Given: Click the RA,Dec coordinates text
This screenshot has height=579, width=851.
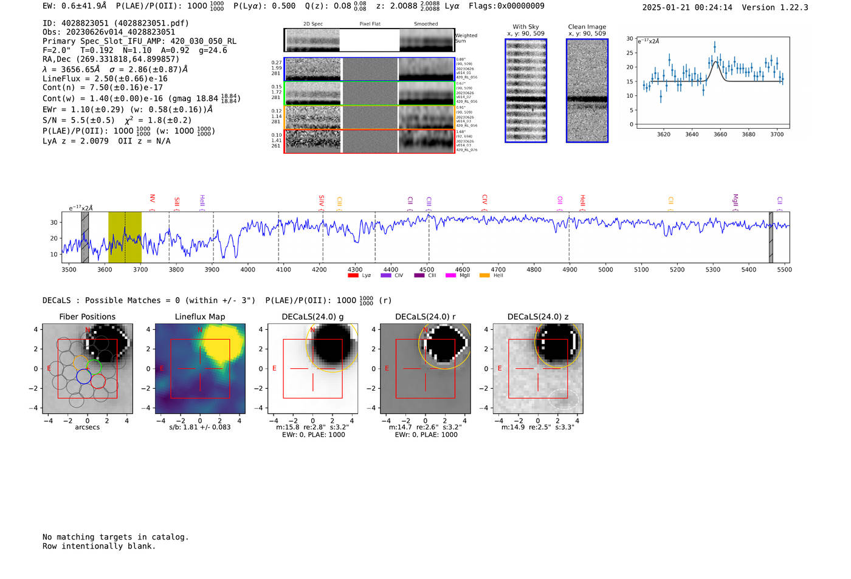Looking at the screenshot, I should click(x=111, y=59).
